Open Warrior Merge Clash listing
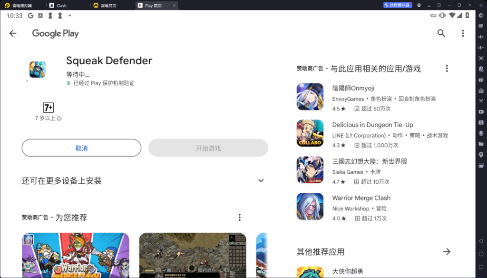 (x=374, y=207)
